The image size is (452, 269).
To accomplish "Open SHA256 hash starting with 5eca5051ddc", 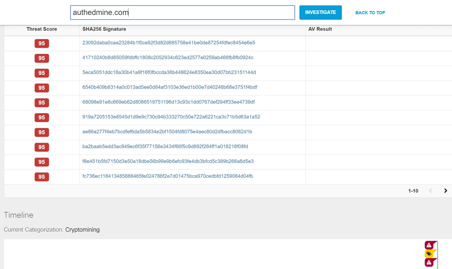I will (169, 72).
